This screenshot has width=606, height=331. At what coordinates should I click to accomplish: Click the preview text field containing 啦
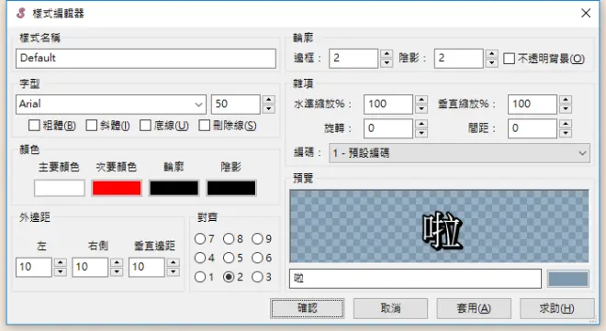415,279
